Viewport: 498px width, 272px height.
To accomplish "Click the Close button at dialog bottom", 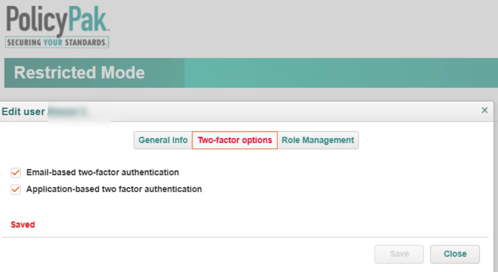I will pos(455,254).
